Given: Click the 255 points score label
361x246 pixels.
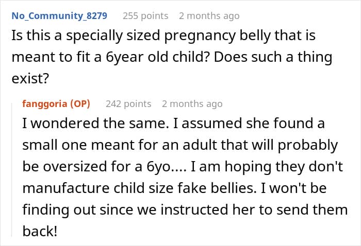Looking at the screenshot, I should (x=145, y=16).
